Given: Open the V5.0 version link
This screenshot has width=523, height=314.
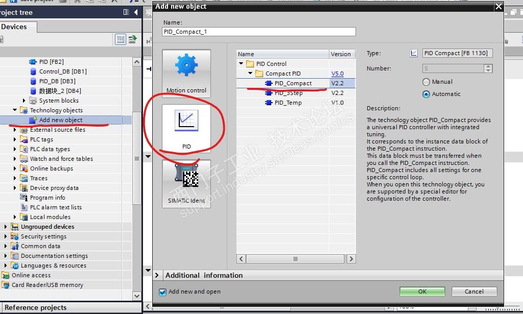Looking at the screenshot, I should [337, 74].
